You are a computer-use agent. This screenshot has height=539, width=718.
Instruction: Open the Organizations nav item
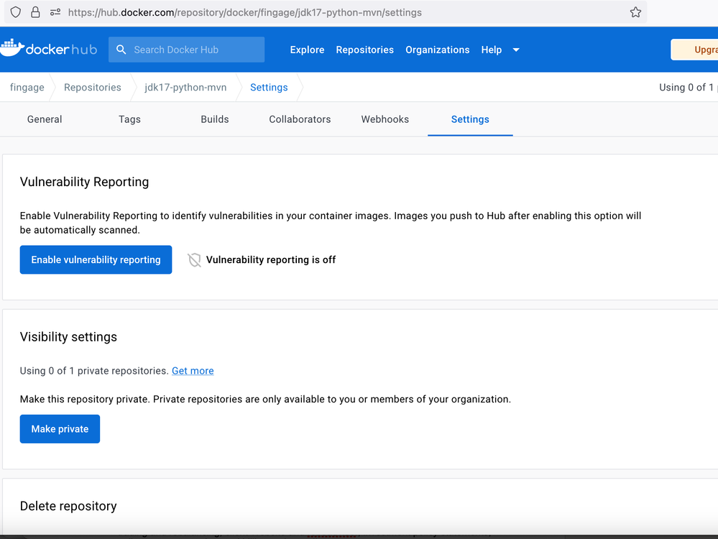point(437,50)
